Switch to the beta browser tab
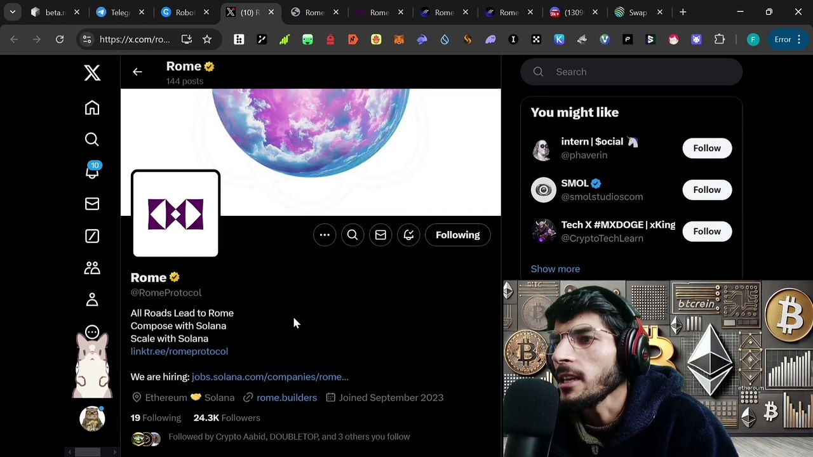 click(55, 12)
